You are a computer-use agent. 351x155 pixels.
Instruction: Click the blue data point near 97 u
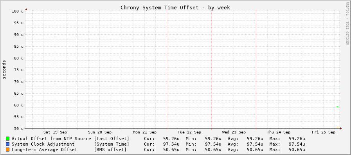(338, 17)
